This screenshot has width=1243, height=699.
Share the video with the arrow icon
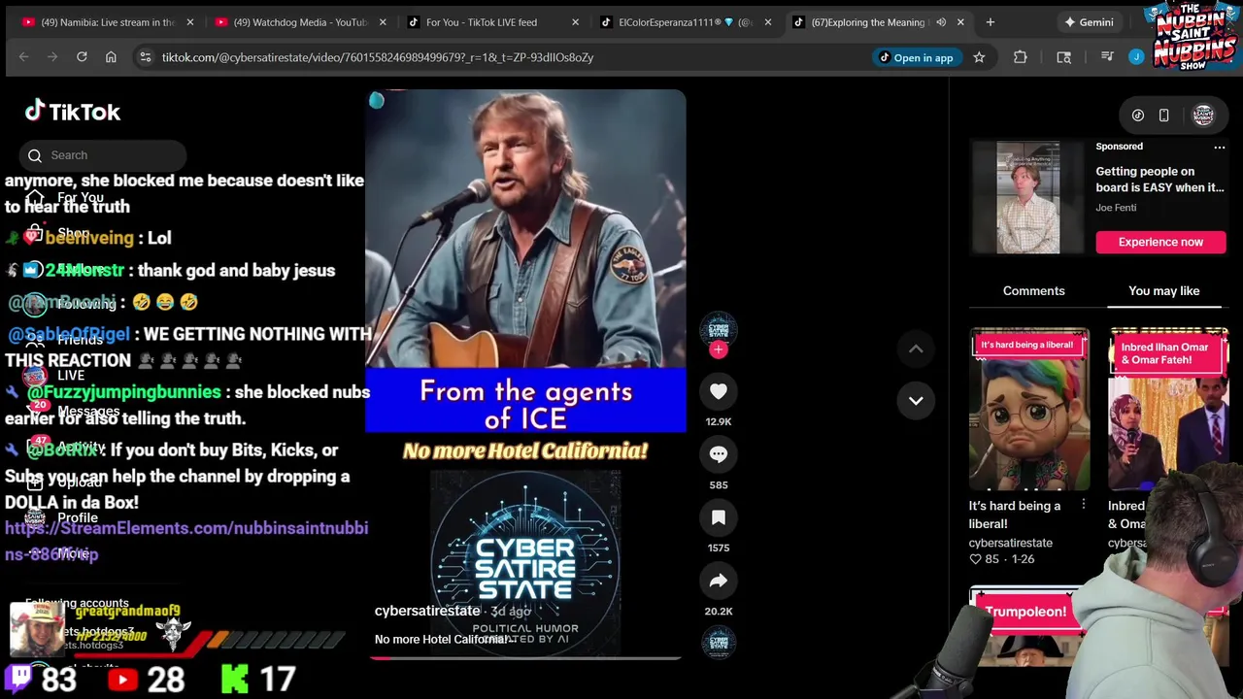pyautogui.click(x=719, y=581)
